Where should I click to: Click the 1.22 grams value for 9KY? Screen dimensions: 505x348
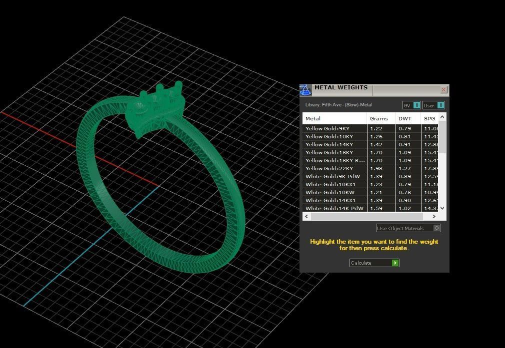tap(376, 128)
